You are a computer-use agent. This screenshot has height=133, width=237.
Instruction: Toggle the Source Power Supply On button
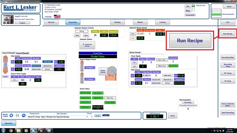pos(14,80)
